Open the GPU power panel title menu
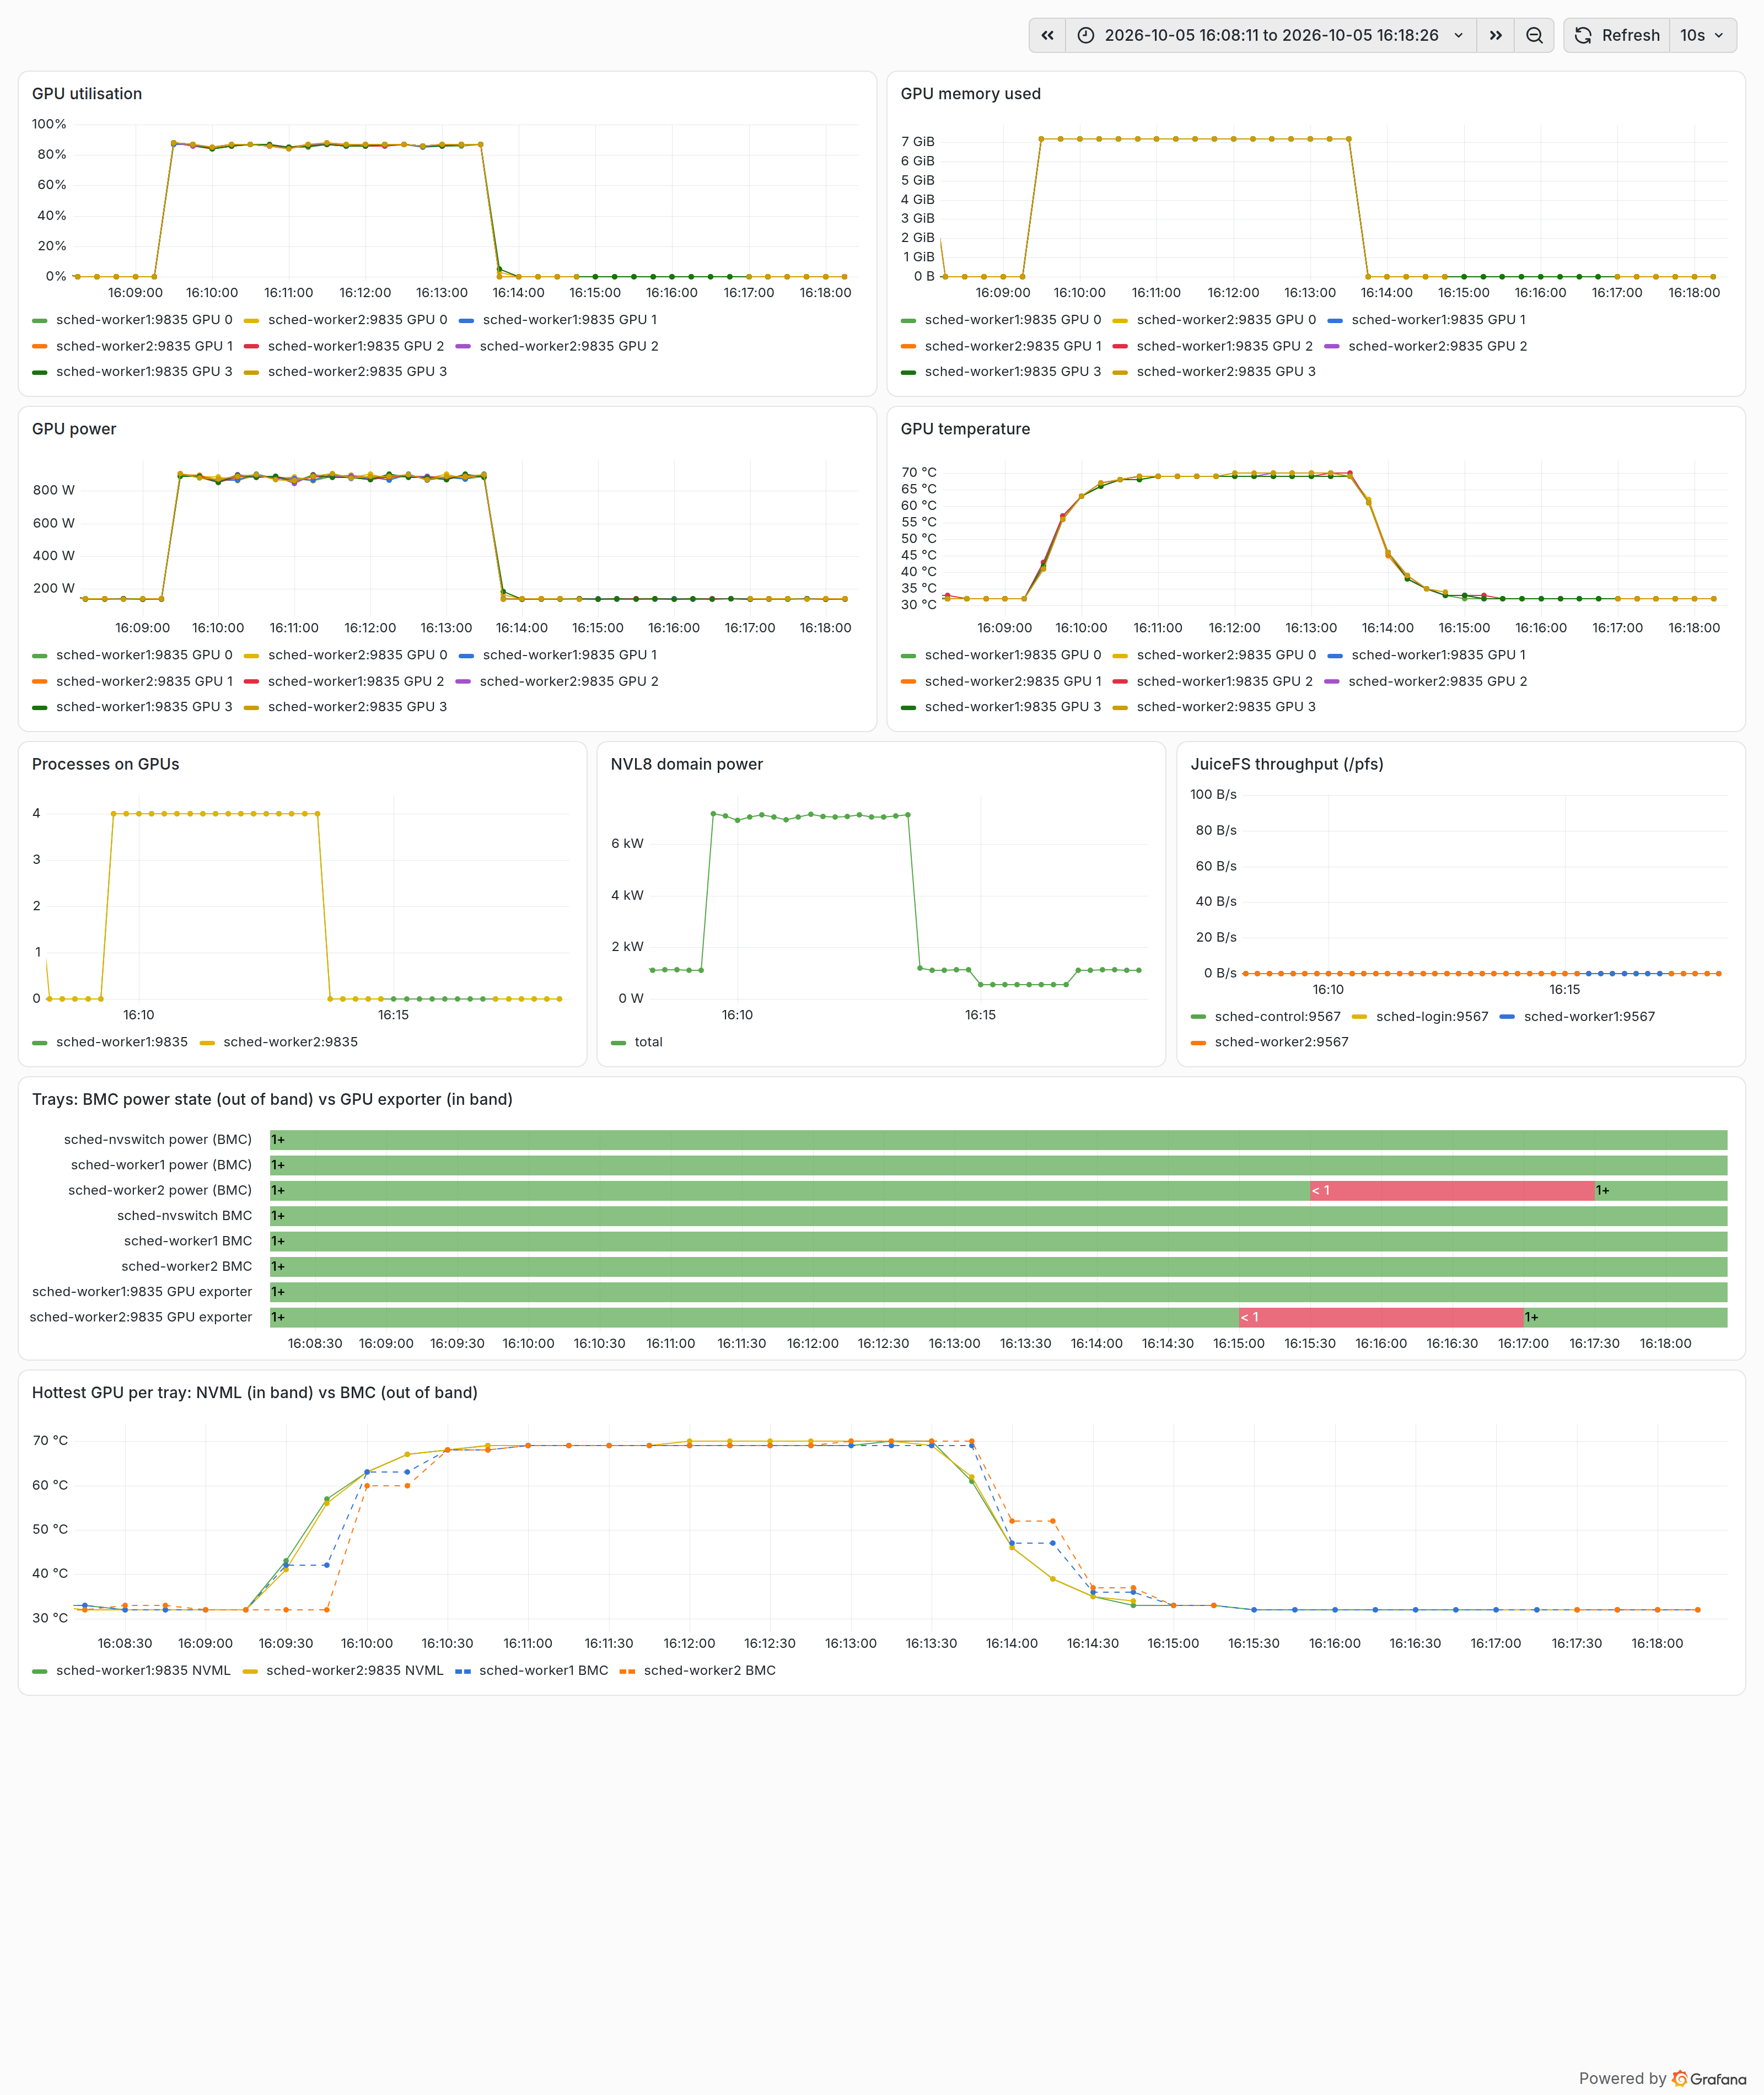The width and height of the screenshot is (1764, 2095). (74, 429)
